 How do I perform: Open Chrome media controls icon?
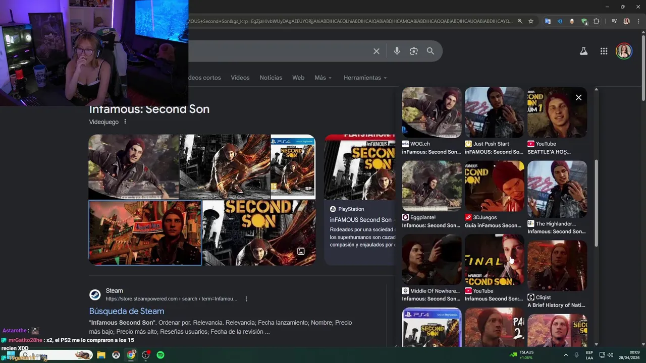click(x=614, y=21)
